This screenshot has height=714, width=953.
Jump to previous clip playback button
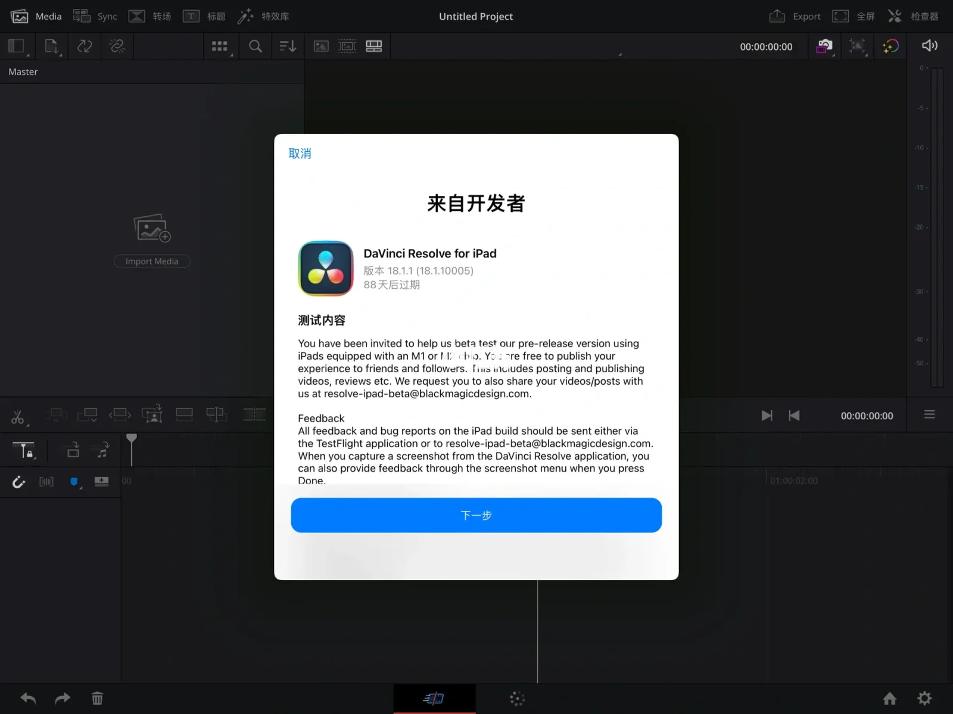[795, 416]
